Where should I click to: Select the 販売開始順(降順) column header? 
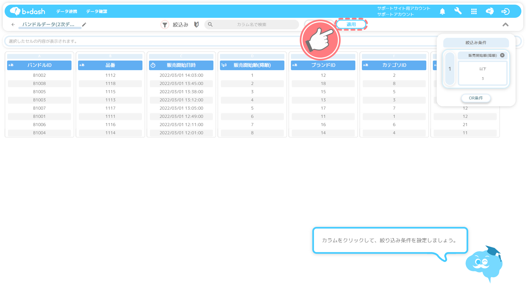[252, 65]
